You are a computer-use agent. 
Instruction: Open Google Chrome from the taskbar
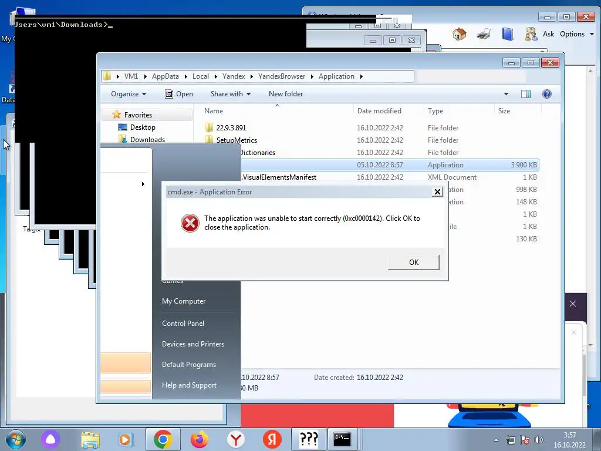pos(163,439)
